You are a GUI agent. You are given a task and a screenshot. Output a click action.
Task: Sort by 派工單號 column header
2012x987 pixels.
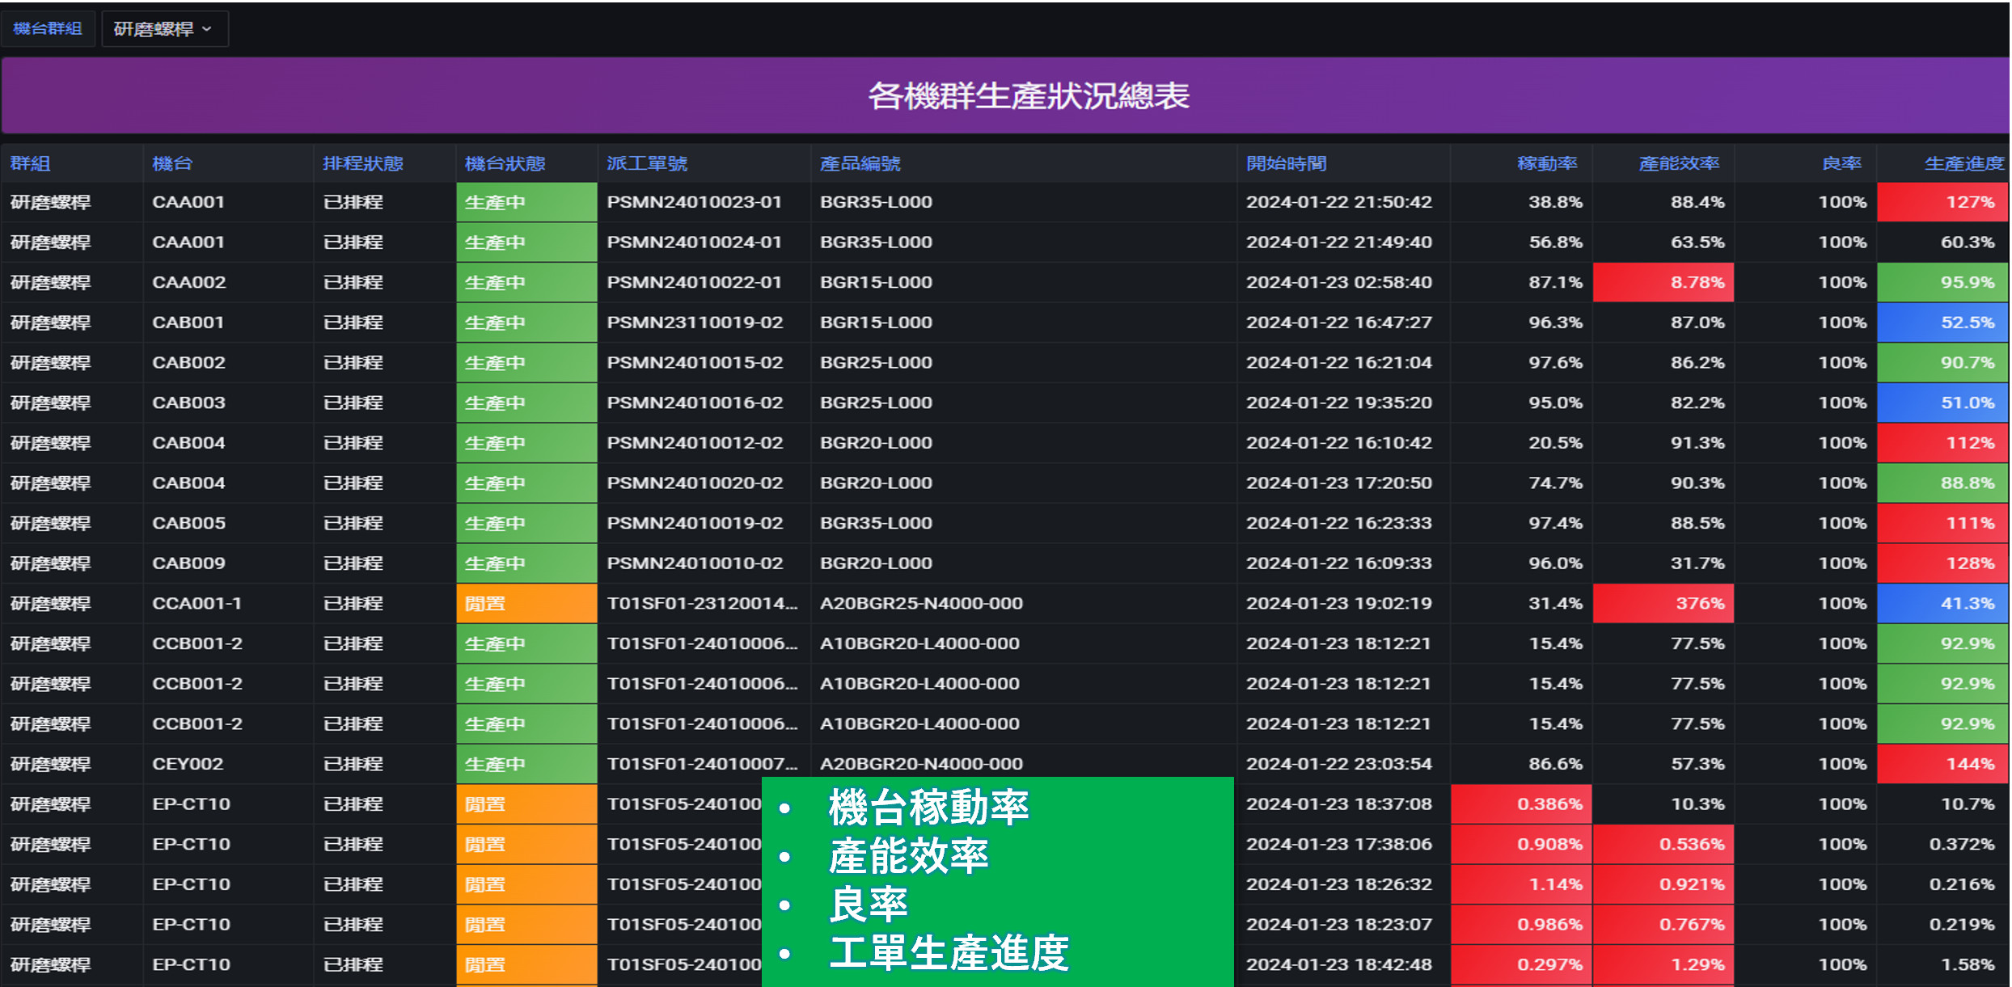pos(647,163)
